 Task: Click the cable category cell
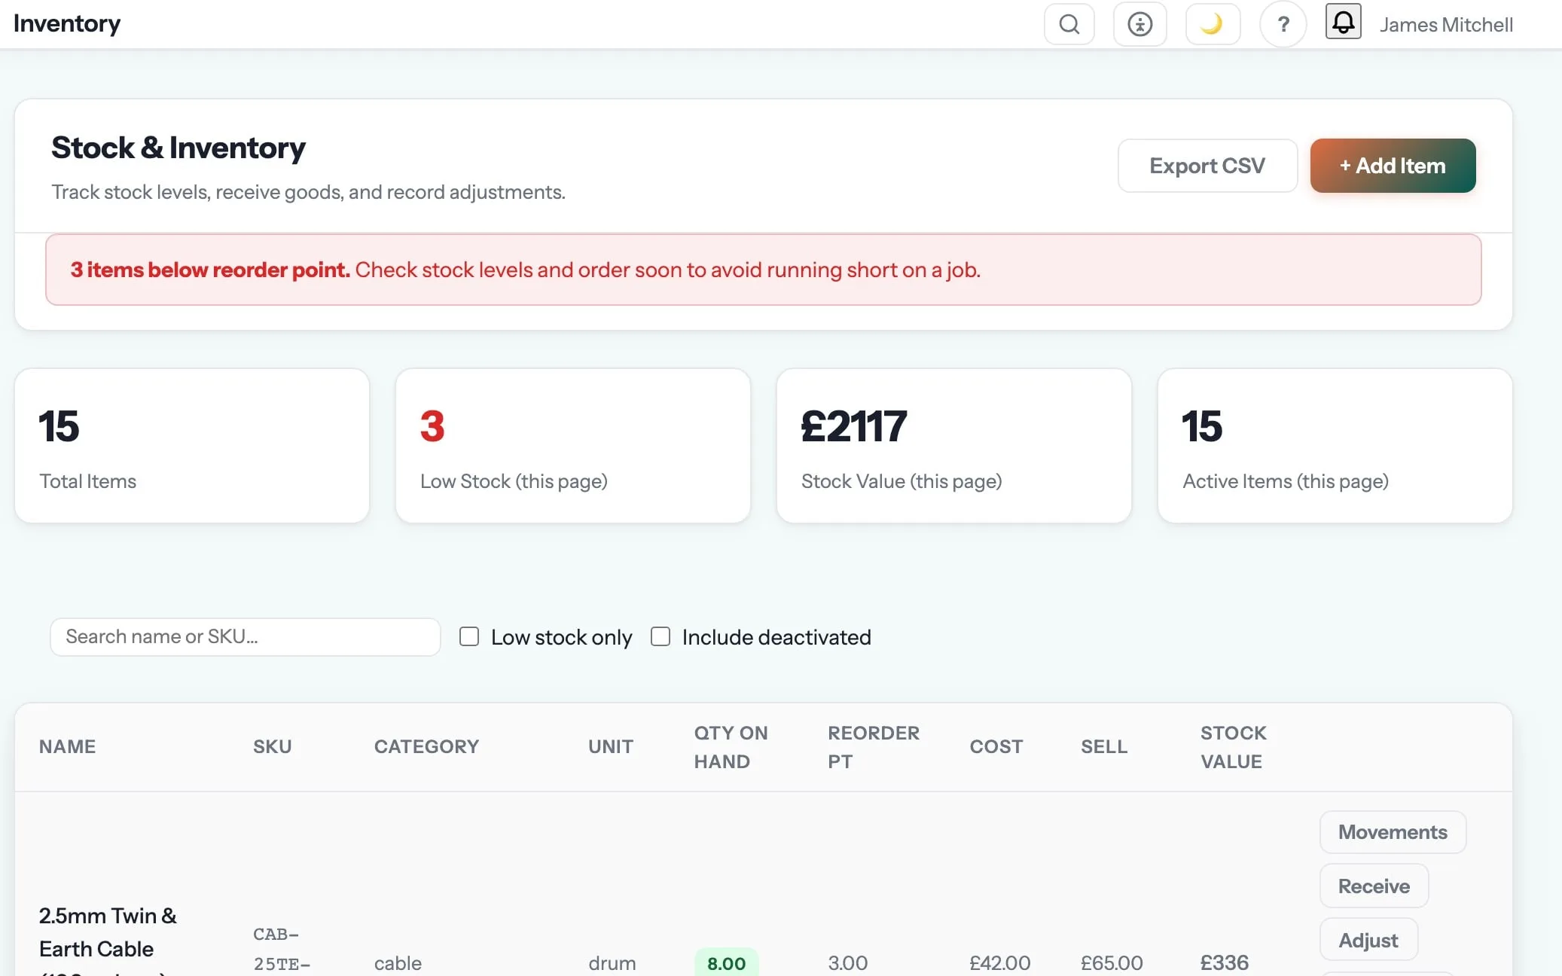[x=398, y=963]
